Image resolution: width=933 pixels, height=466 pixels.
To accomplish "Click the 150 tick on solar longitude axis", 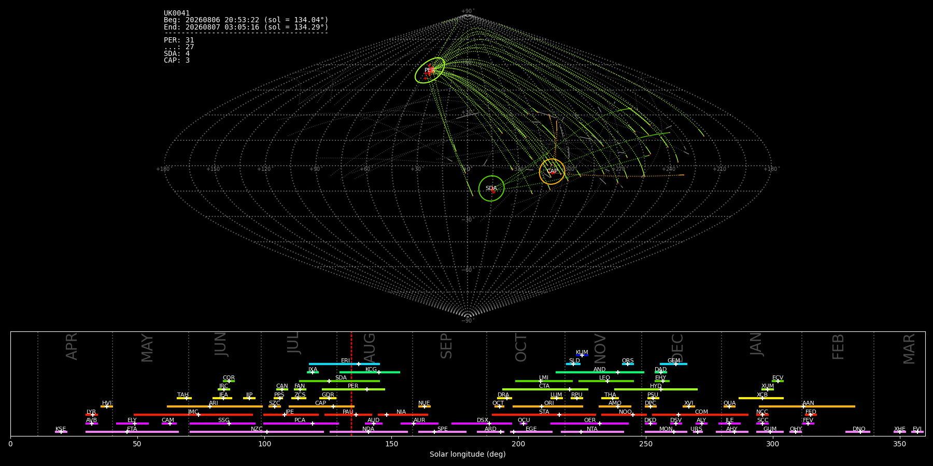I will coord(391,444).
